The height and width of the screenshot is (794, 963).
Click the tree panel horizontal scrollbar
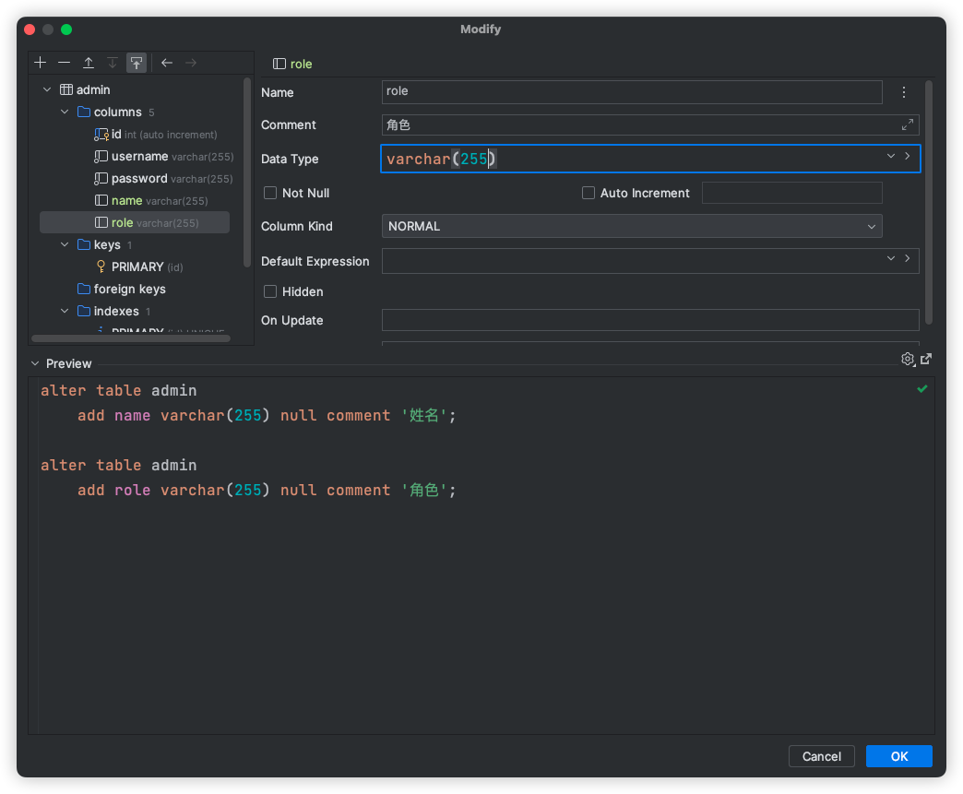point(131,338)
